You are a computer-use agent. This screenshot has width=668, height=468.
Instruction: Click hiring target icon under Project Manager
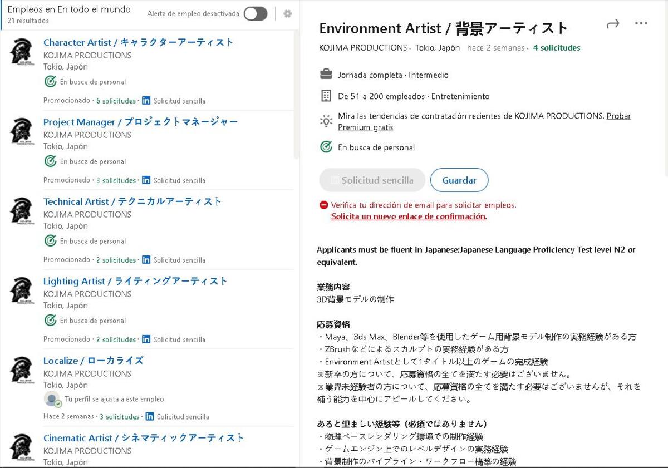[50, 161]
